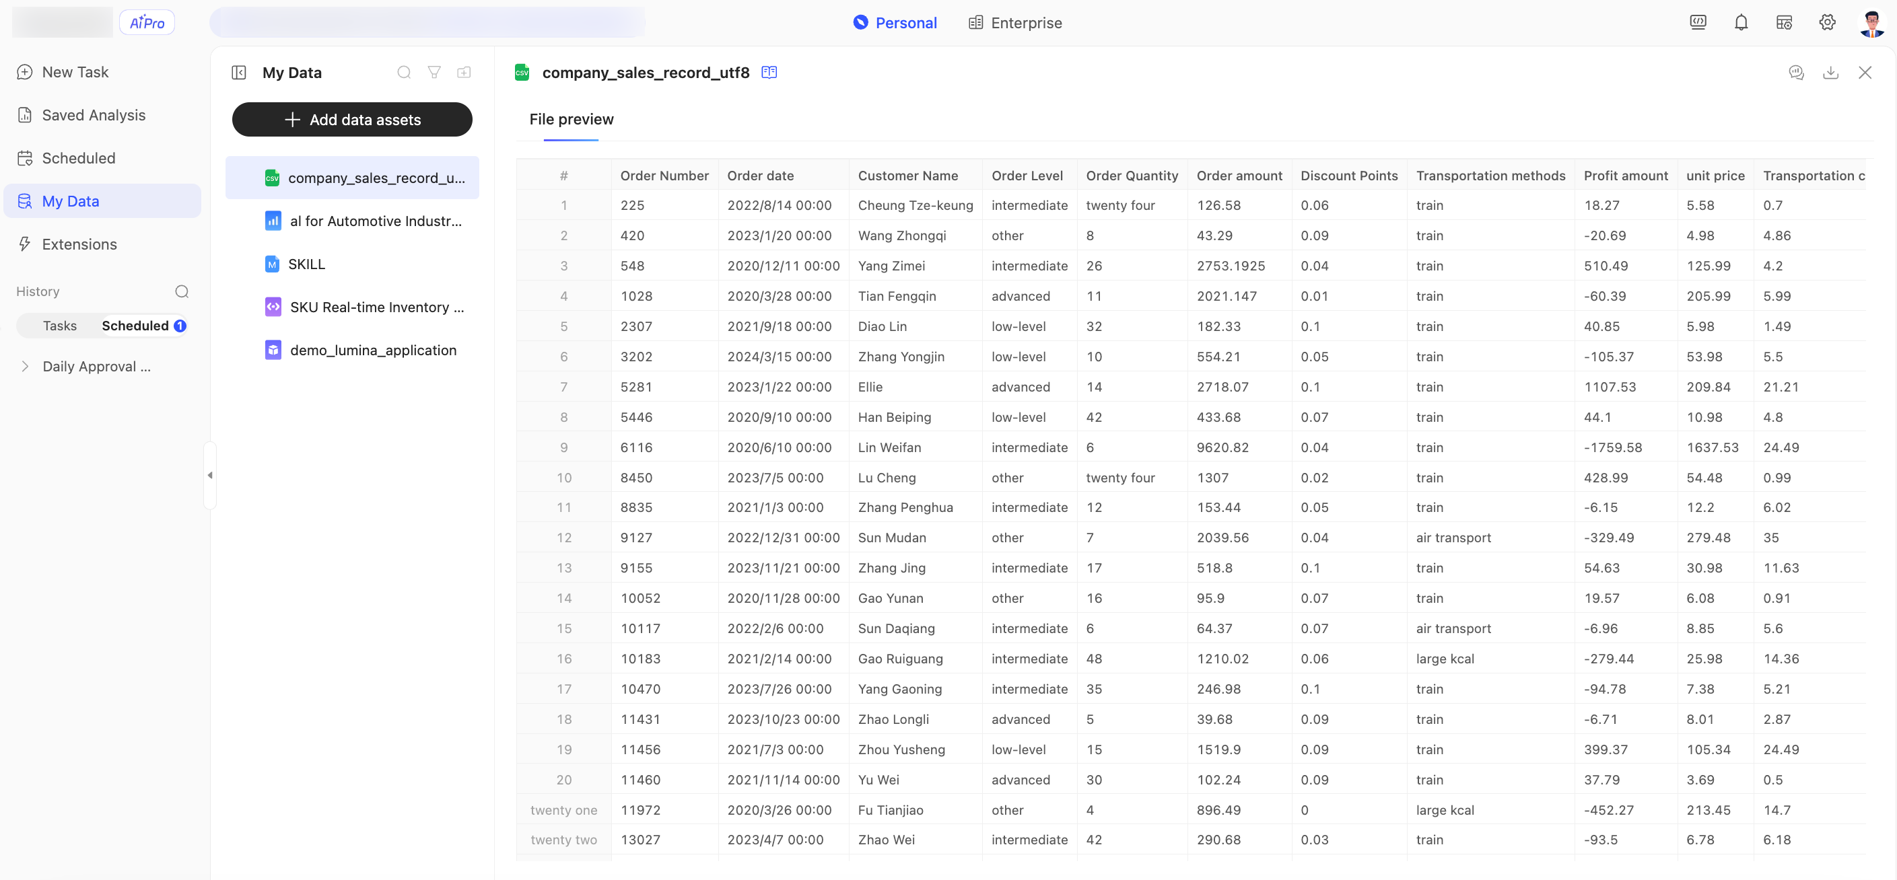Screen dimensions: 1897x880
Task: Open Extensions in sidebar
Action: 102,244
